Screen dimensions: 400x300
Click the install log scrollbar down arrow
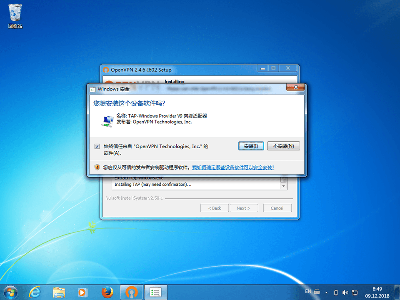pos(283,187)
